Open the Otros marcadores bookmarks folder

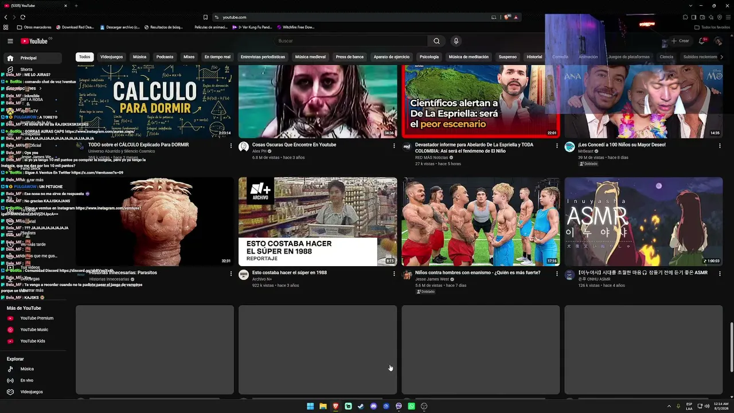[x=34, y=27]
